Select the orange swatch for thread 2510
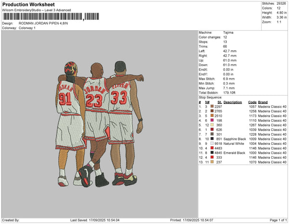 tap(212, 115)
